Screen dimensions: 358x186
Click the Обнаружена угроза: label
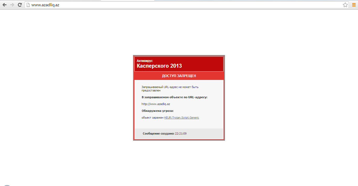pyautogui.click(x=158, y=111)
